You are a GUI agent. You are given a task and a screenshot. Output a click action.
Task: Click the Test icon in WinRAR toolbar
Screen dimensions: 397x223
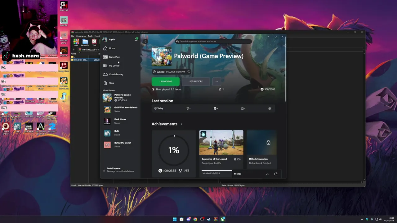94,42
